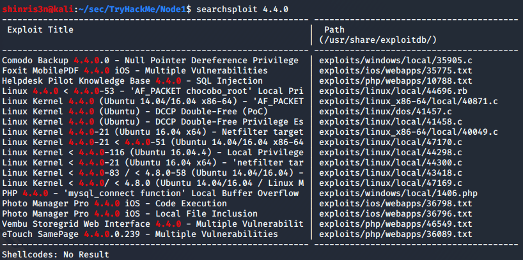Viewport: 523px width, 260px height.
Task: Select Photo Manager Pro Local File Inclusion row
Action: coord(130,213)
